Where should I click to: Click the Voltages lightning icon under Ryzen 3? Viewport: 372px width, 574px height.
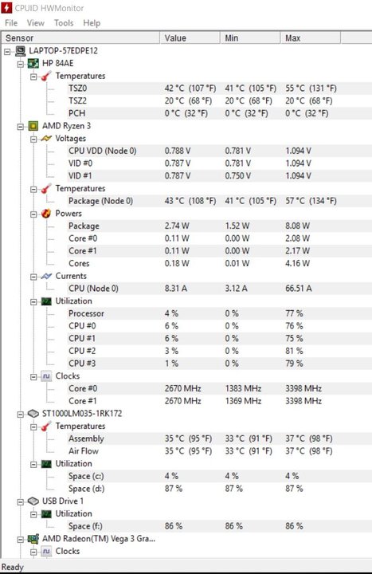coord(46,139)
